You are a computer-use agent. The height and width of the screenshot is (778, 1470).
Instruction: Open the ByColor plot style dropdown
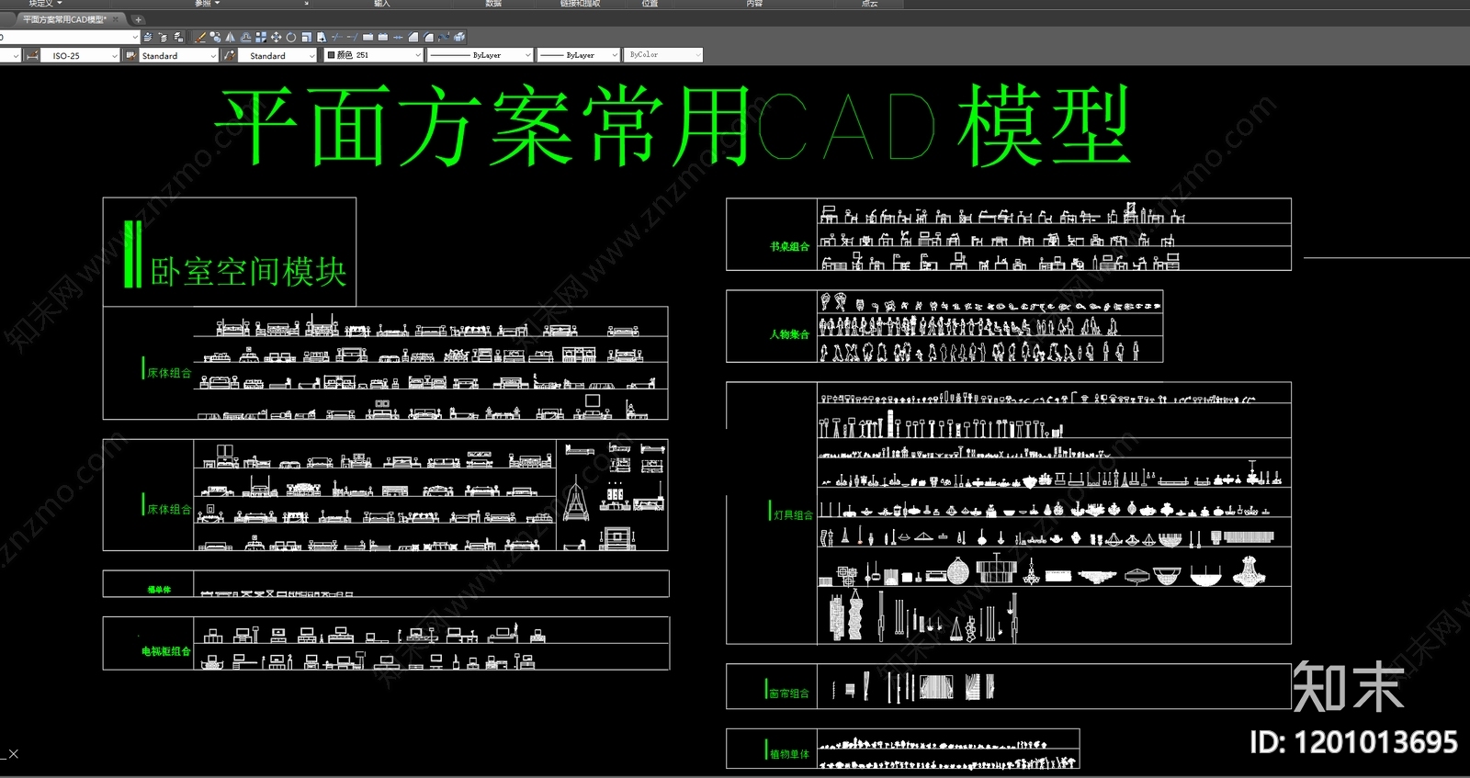coord(663,55)
